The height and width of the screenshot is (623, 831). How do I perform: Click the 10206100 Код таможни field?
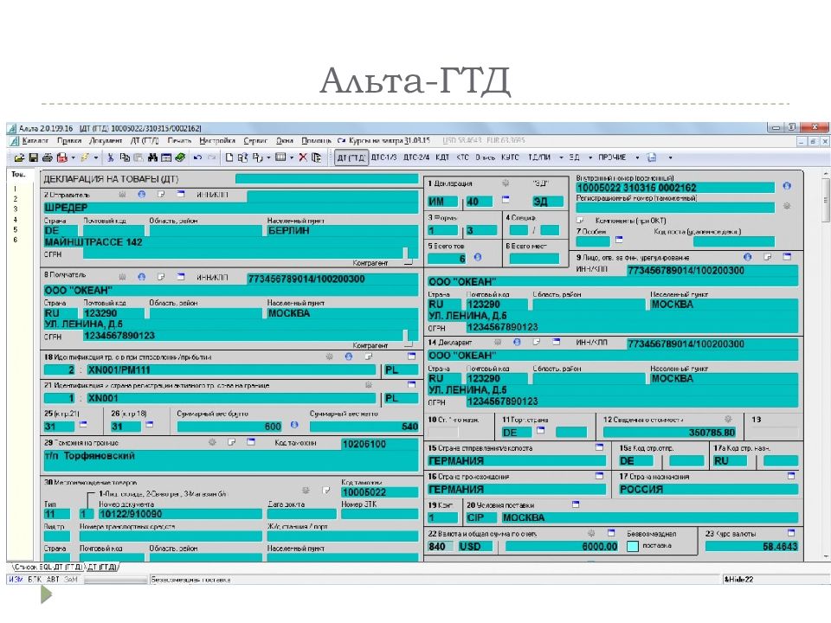coord(380,444)
